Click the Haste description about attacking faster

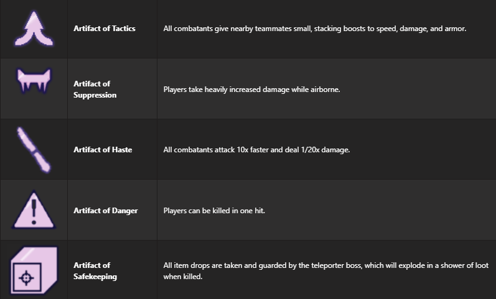[x=256, y=150]
